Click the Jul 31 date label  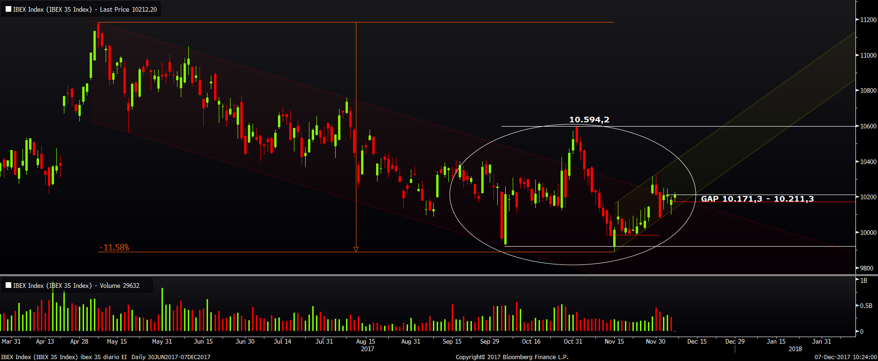(x=324, y=341)
